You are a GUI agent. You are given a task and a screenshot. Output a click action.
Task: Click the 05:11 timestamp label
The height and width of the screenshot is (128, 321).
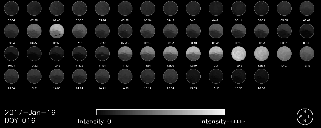[239, 20]
